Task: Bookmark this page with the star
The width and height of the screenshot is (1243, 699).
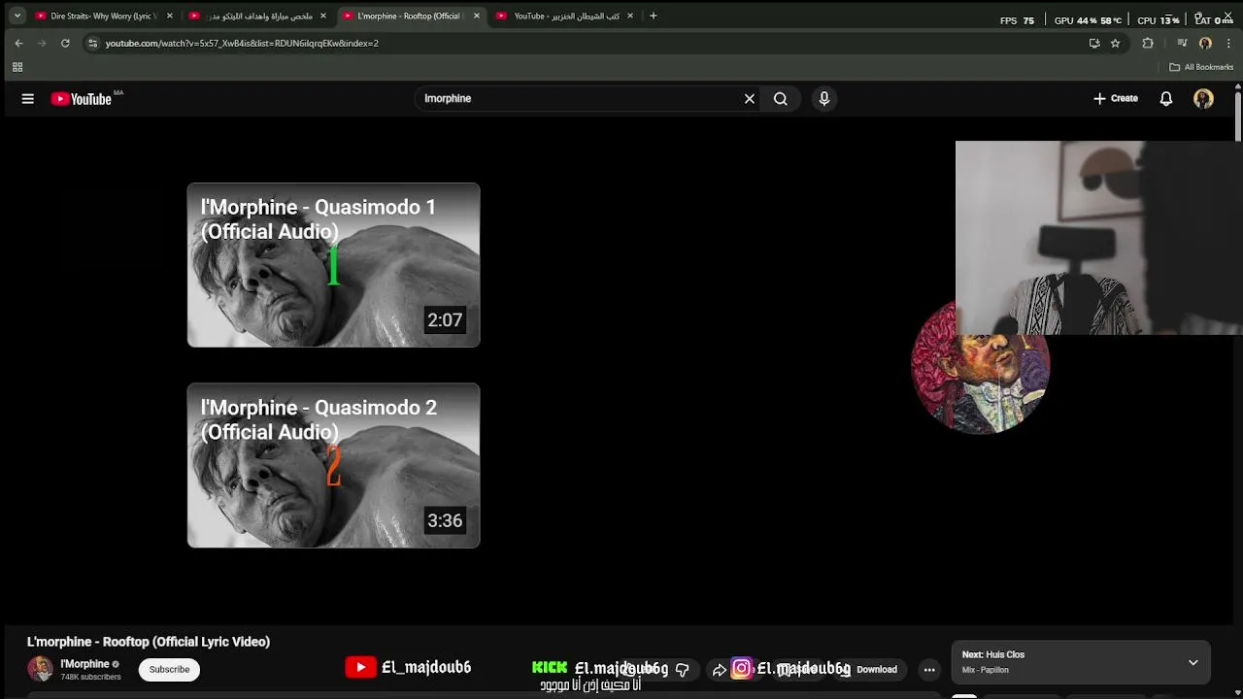Action: pyautogui.click(x=1115, y=43)
